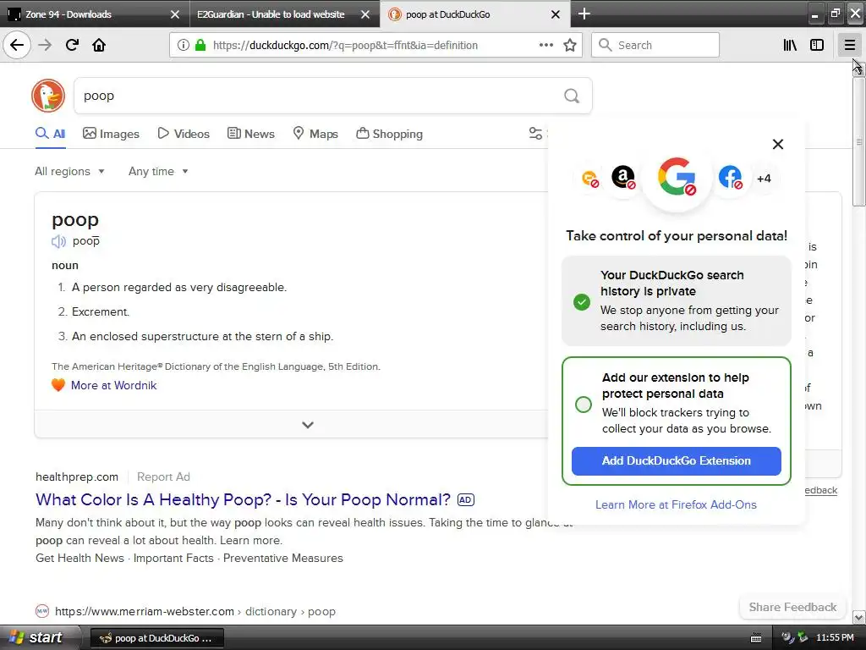Open Shopping results

[x=389, y=134]
